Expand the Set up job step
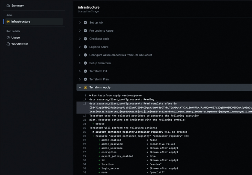The height and width of the screenshot is (175, 252). [80, 23]
